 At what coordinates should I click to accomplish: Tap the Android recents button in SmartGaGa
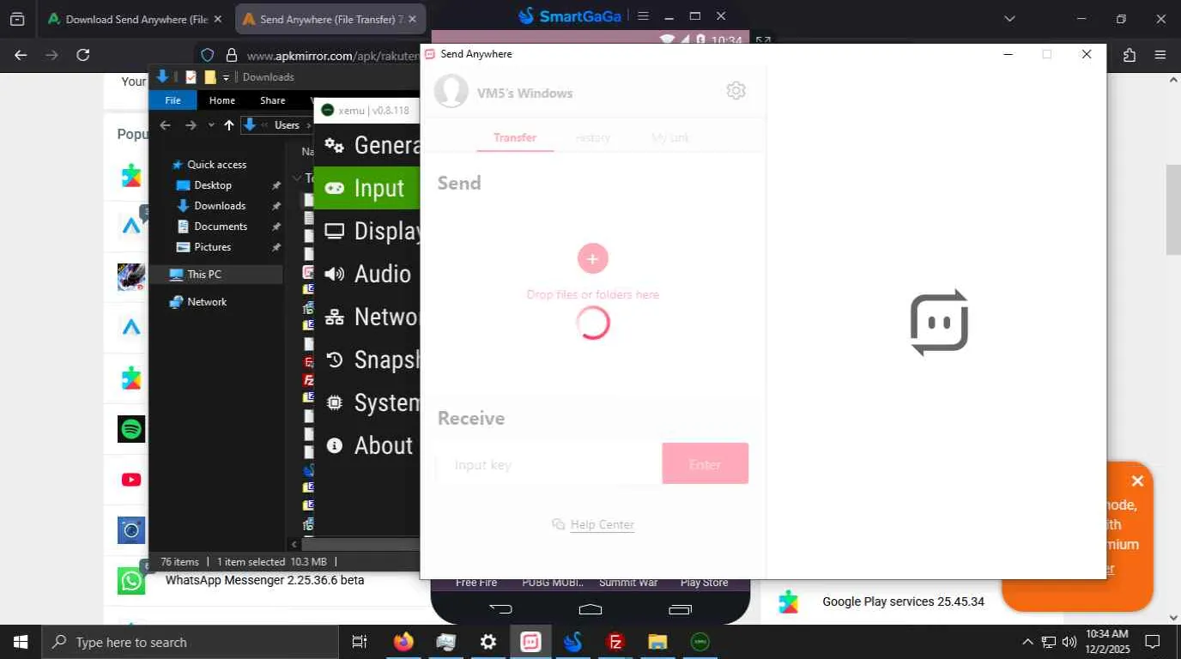point(680,609)
